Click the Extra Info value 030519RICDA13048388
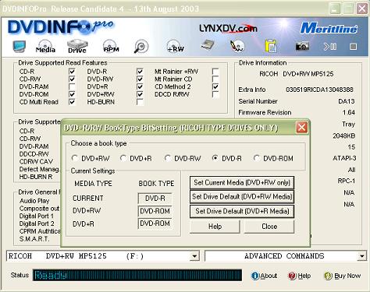The image size is (370, 292). [x=319, y=90]
